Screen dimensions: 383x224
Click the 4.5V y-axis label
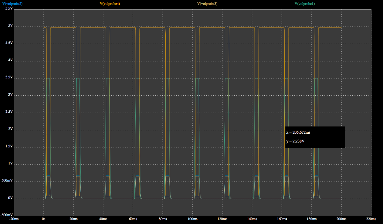click(x=9, y=43)
